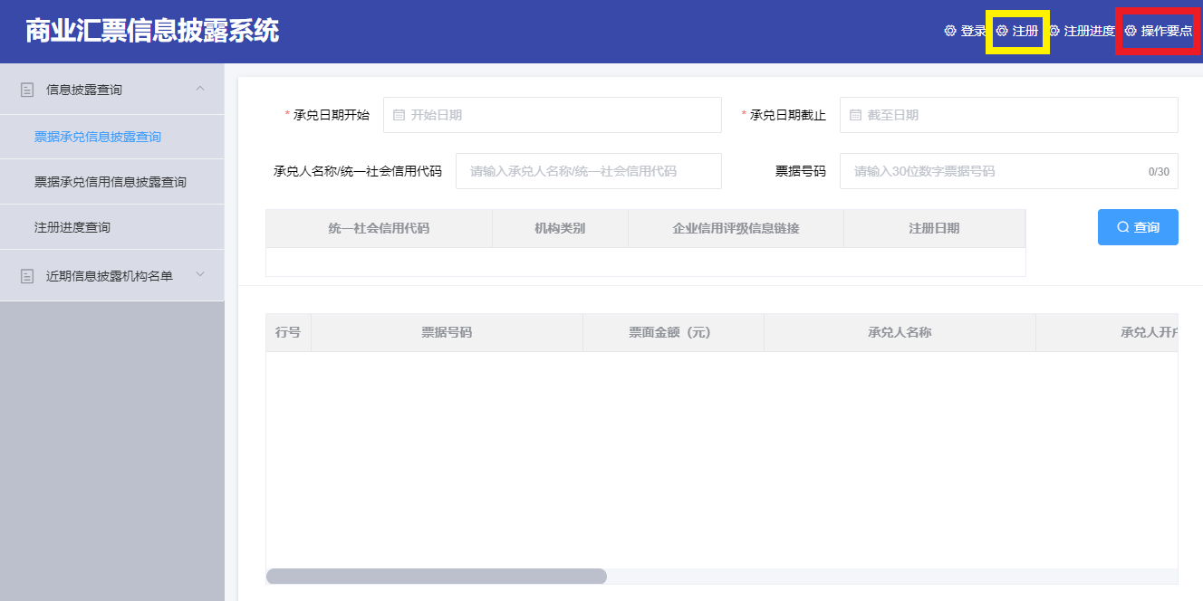Click the gear icon beside 注册进度

click(x=1054, y=31)
